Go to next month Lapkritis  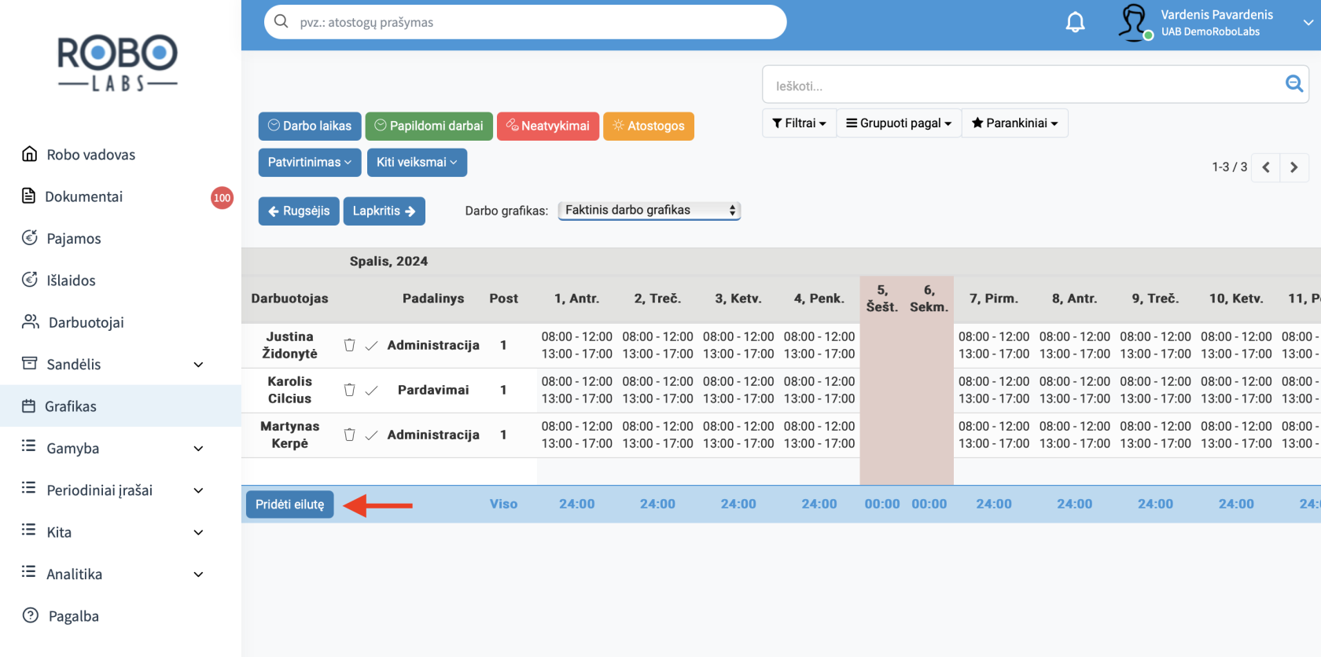click(x=385, y=211)
